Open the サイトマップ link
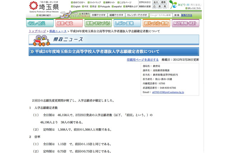Viewport: 229px width, 153px height. point(94,3)
